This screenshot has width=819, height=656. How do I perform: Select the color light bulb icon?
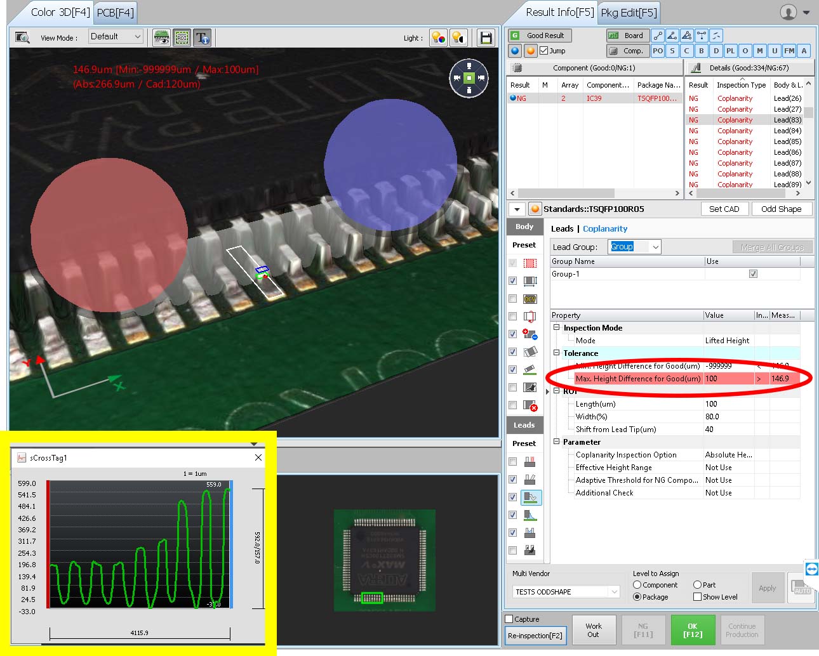(438, 38)
